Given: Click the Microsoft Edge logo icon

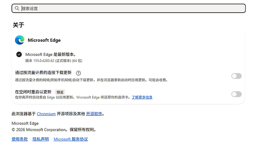Looking at the screenshot, I should tap(20, 40).
